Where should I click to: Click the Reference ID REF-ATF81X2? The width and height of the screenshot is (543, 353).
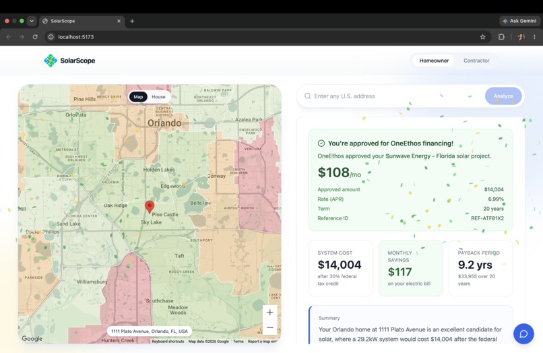487,218
